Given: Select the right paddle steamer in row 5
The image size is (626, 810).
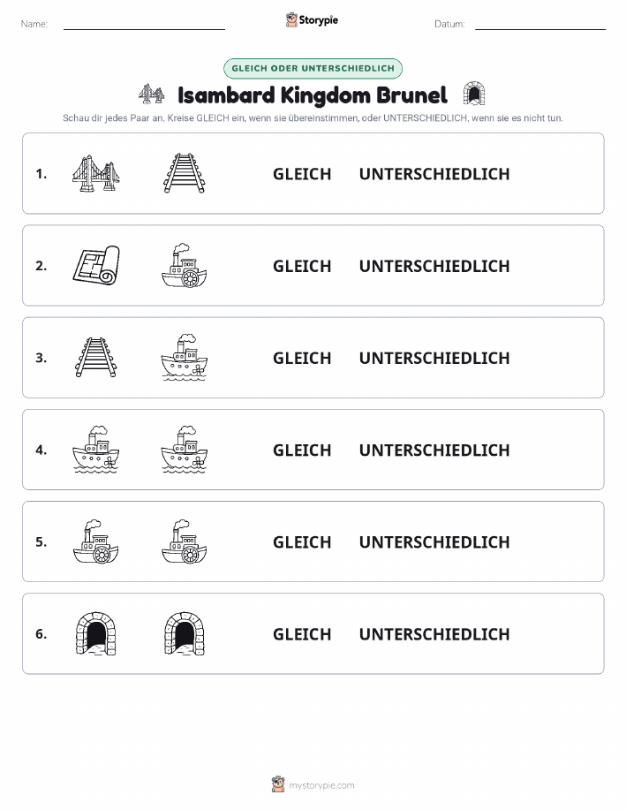Looking at the screenshot, I should [x=185, y=541].
